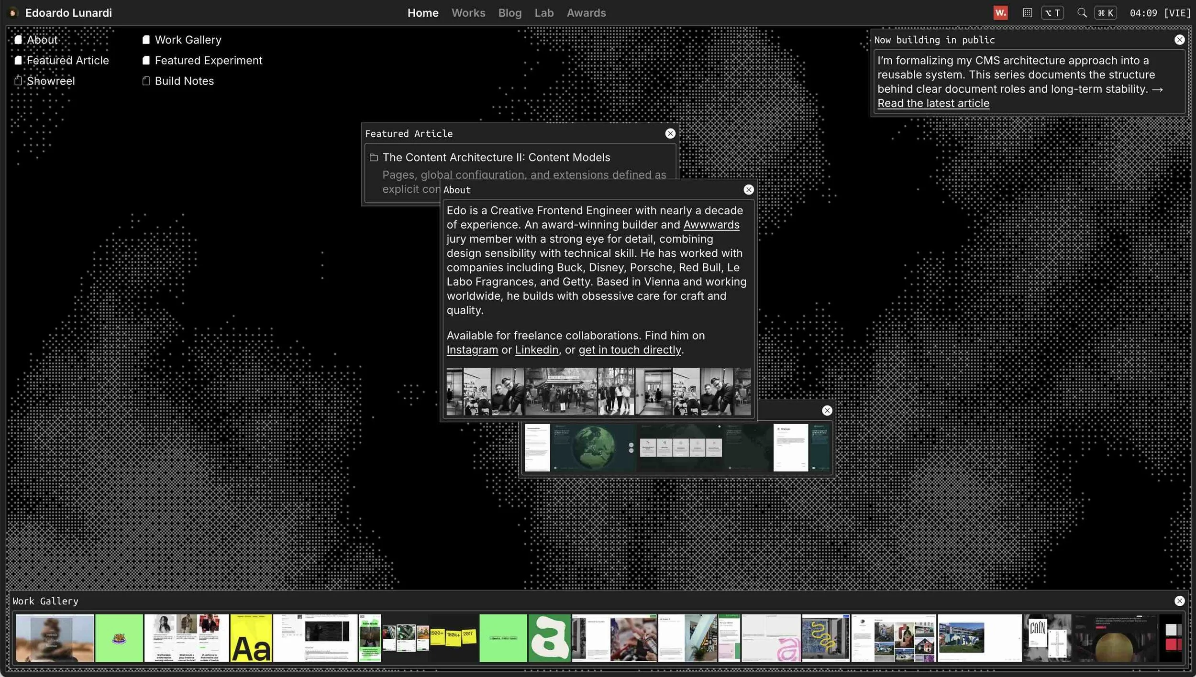The height and width of the screenshot is (677, 1196).
Task: Close the About window
Action: (748, 190)
